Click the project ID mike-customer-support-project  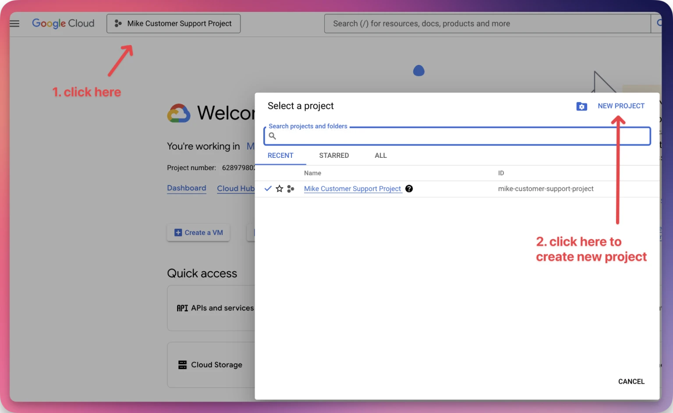click(x=545, y=189)
